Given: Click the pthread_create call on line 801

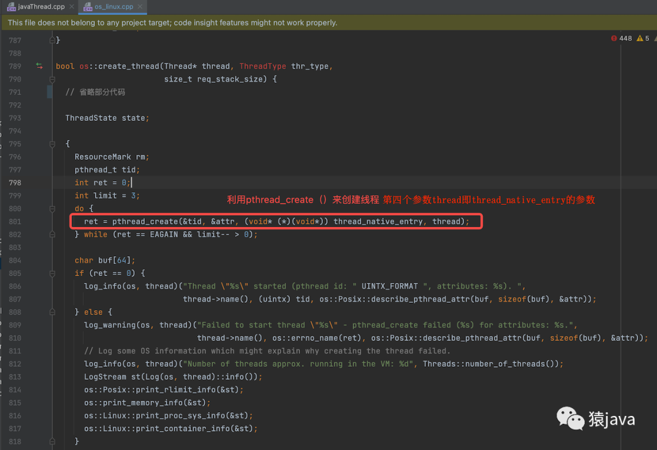Looking at the screenshot, I should click(x=145, y=221).
